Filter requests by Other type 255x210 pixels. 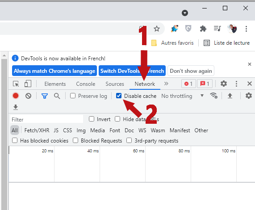pos(201,130)
